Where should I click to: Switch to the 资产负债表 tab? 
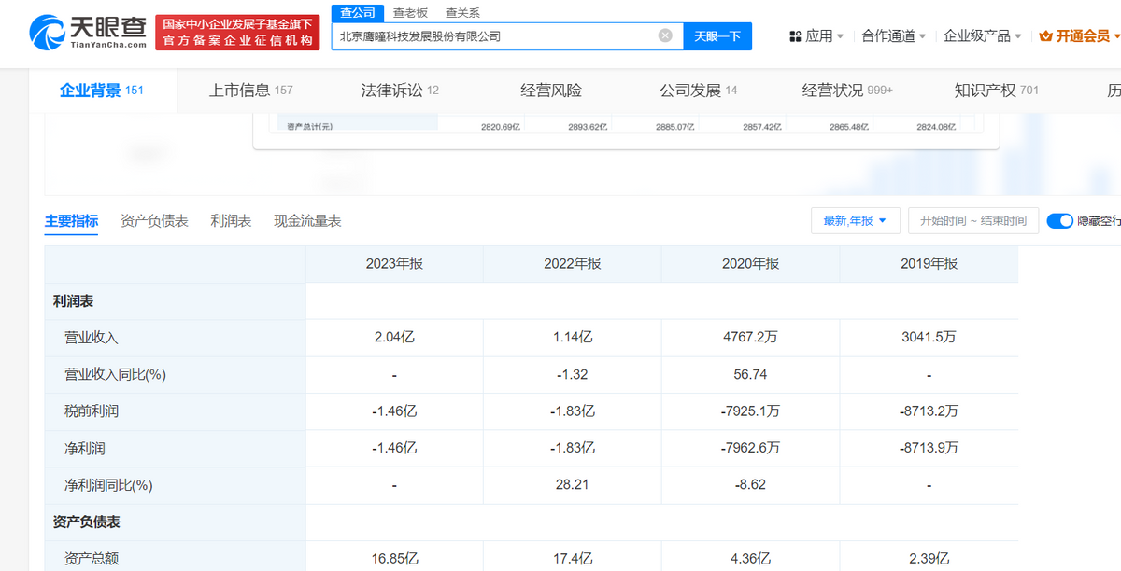[x=154, y=221]
